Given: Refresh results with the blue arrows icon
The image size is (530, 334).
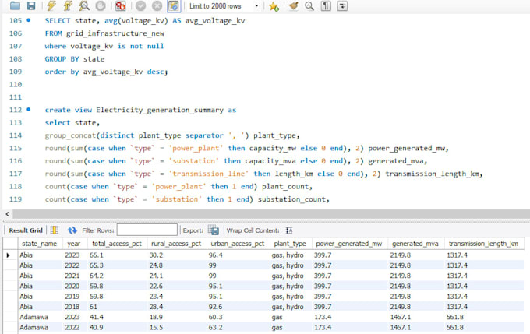Looking at the screenshot, I should 72,230.
